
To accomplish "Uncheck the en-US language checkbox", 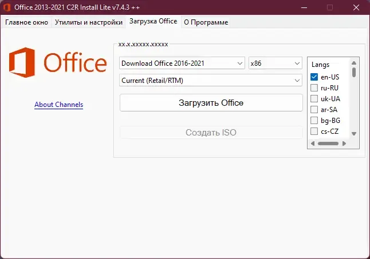I will (x=314, y=77).
